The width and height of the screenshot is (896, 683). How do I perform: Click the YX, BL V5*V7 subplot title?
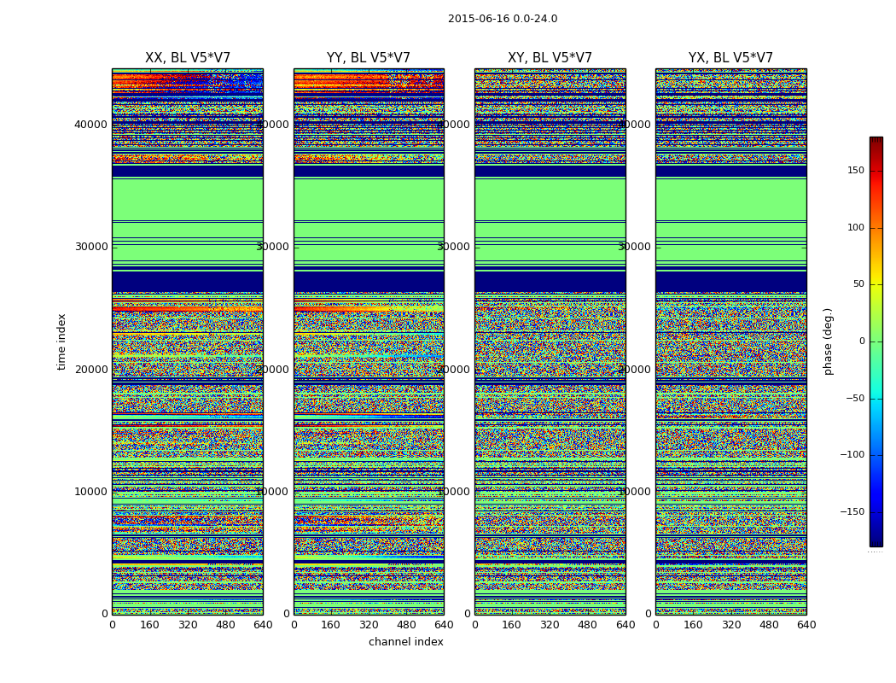click(730, 58)
